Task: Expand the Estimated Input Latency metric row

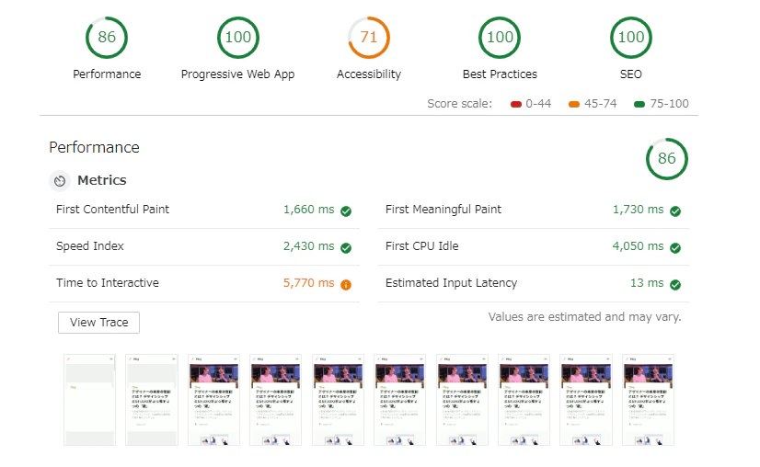Action: [x=534, y=284]
